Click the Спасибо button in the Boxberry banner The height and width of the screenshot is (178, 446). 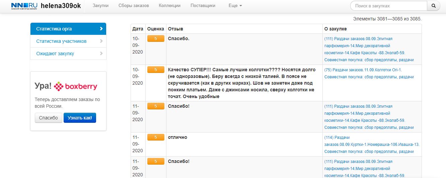tap(49, 118)
